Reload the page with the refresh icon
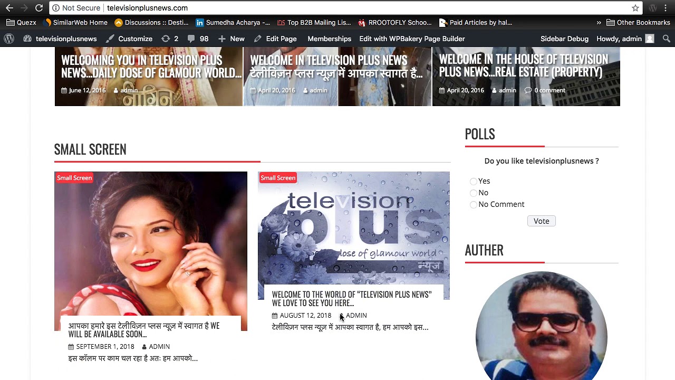The width and height of the screenshot is (675, 380). coord(39,8)
